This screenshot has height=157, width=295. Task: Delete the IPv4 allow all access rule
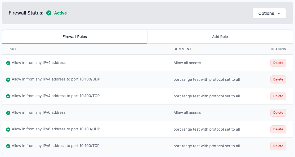click(278, 63)
